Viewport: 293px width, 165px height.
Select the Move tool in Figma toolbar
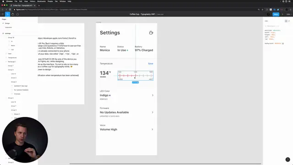tap(7, 14)
